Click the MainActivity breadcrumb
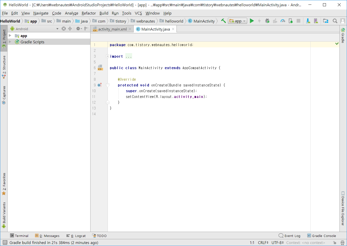The image size is (347, 246). coord(202,21)
